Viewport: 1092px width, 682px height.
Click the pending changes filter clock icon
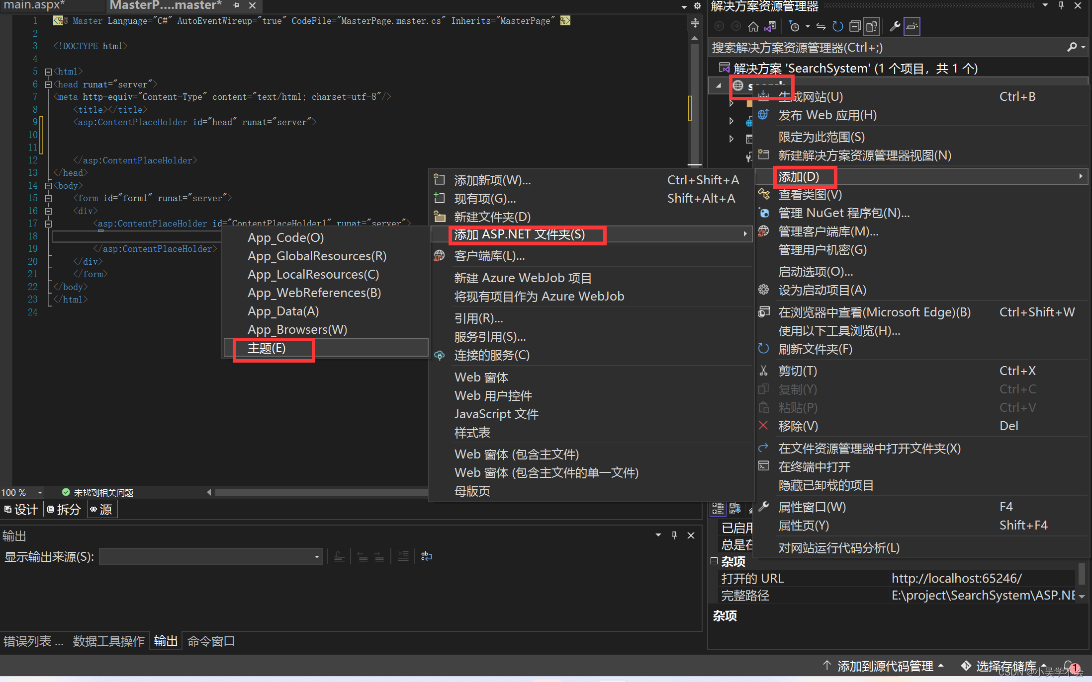pyautogui.click(x=795, y=26)
